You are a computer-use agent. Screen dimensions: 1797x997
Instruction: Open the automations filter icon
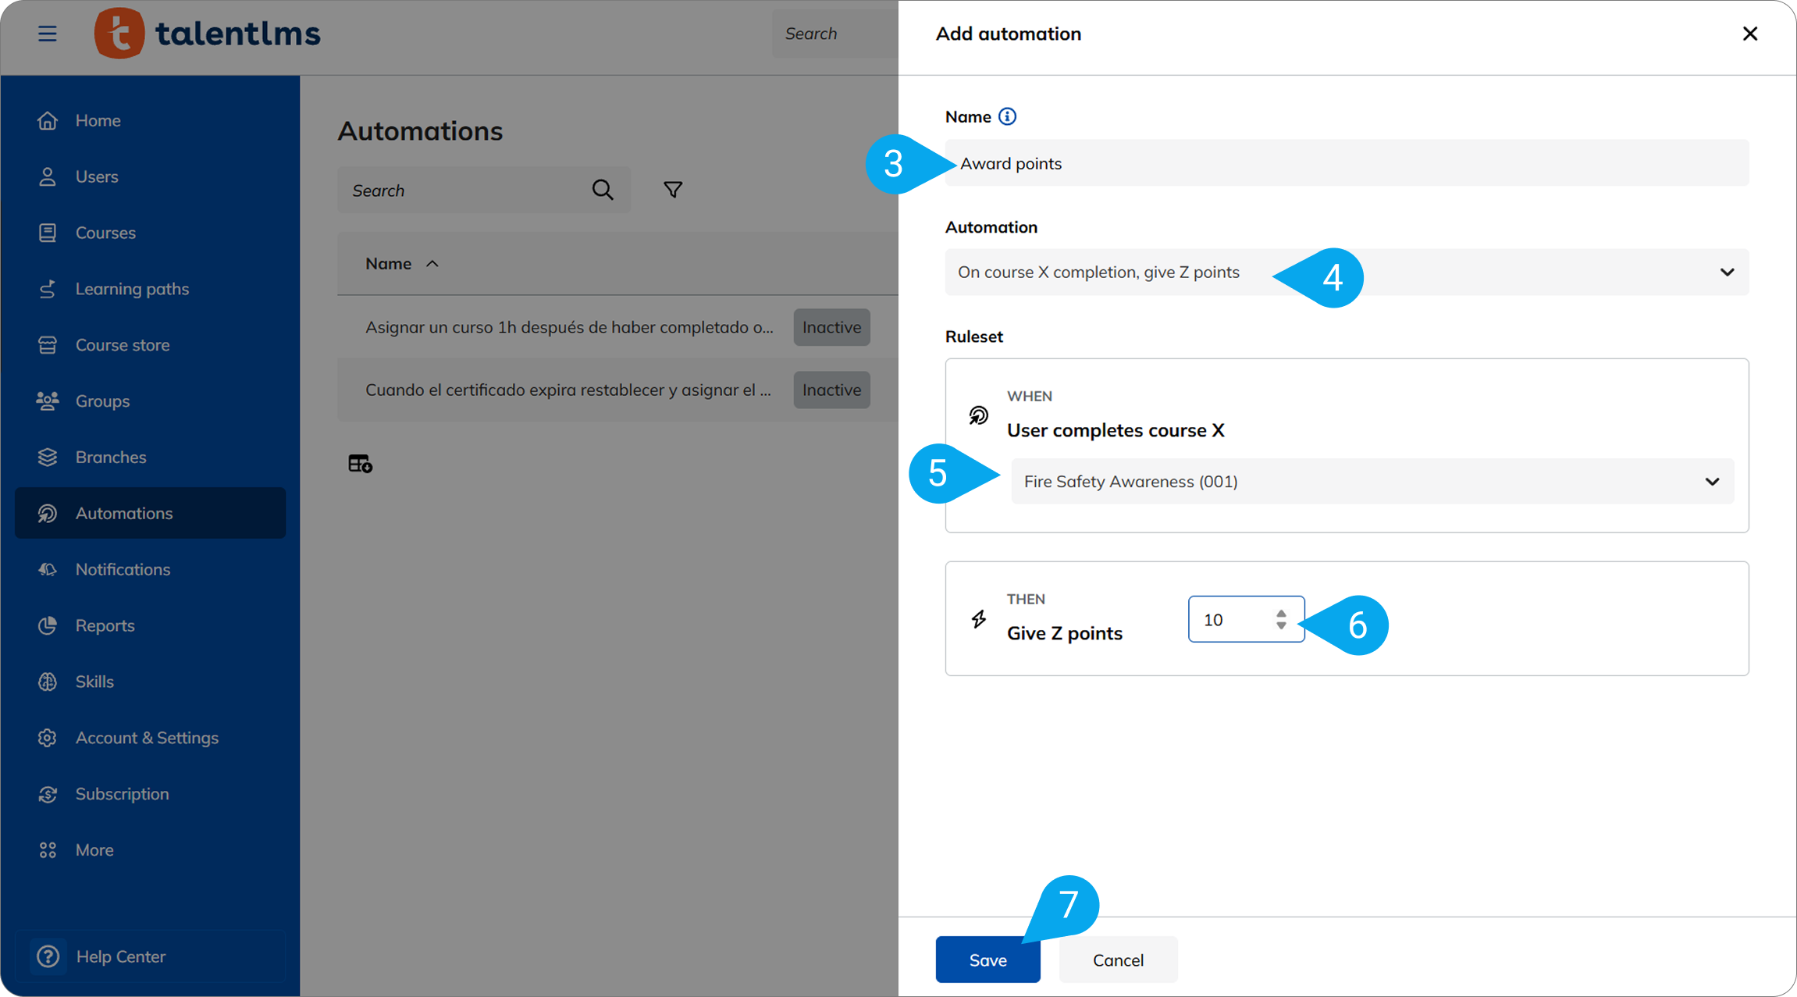[x=673, y=190]
